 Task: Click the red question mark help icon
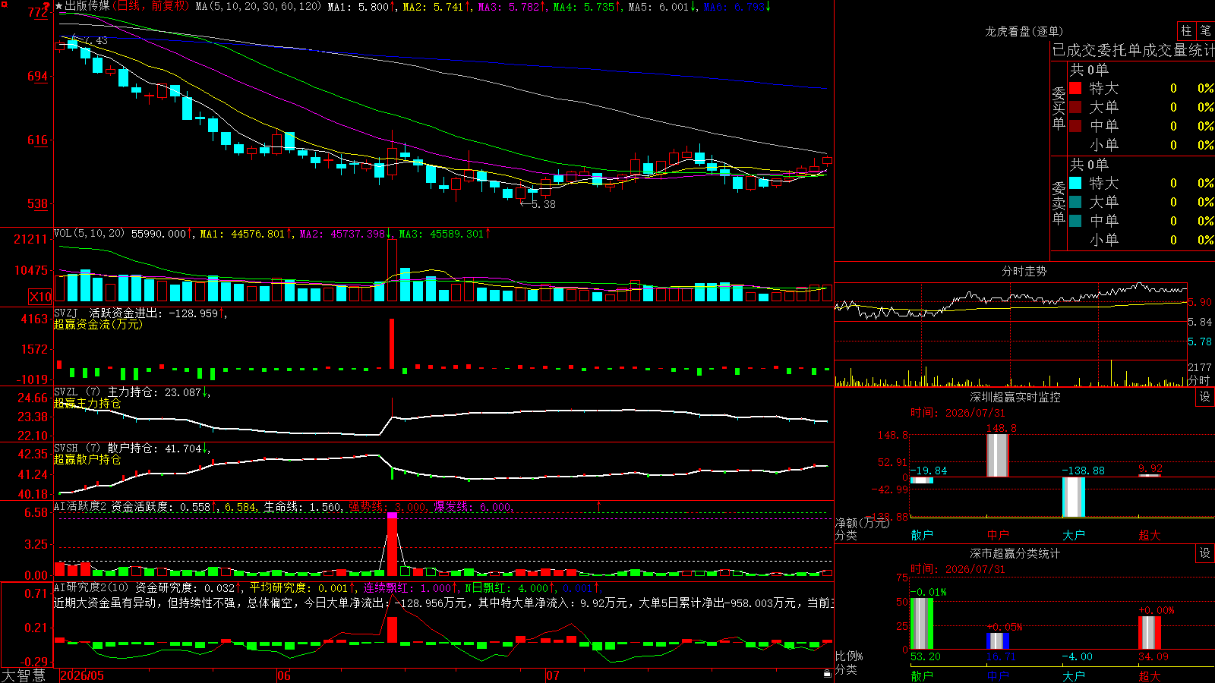point(47,5)
